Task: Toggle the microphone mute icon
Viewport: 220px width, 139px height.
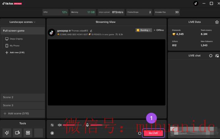Action: click(87, 125)
